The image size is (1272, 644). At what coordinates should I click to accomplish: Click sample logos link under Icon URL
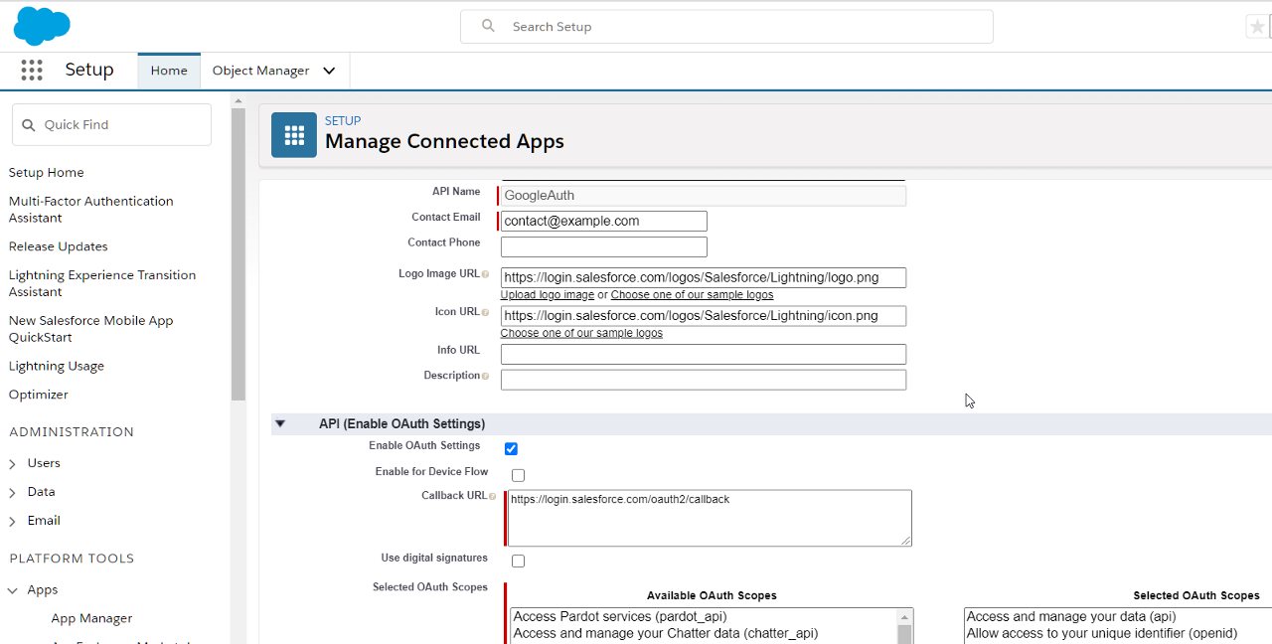point(581,333)
